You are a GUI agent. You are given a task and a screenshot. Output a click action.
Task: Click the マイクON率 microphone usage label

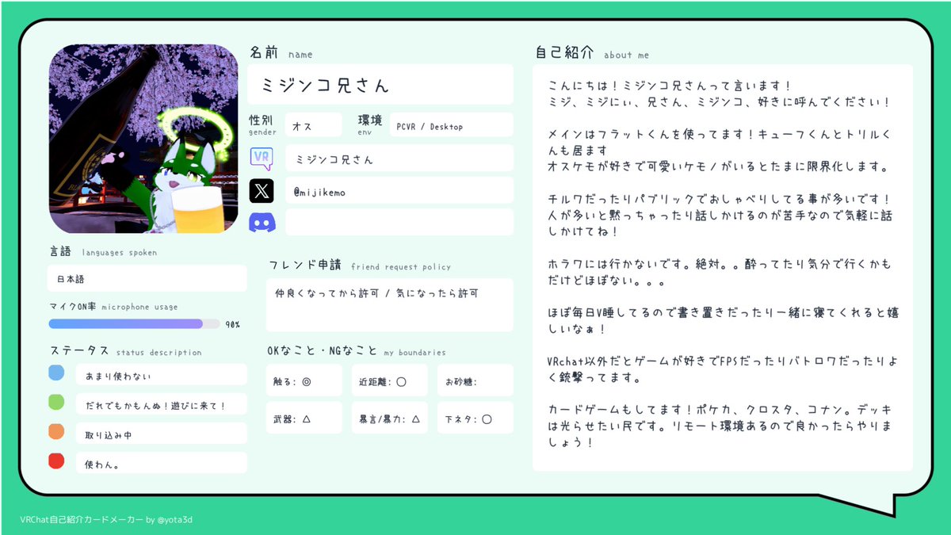click(x=113, y=306)
